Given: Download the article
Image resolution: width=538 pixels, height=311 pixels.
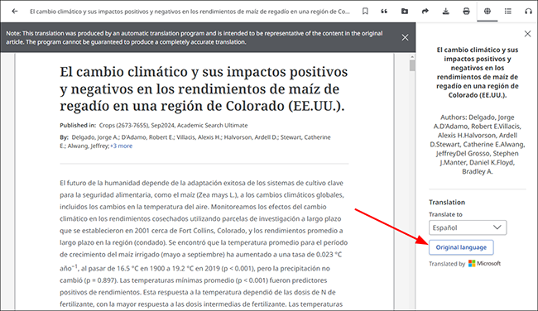Looking at the screenshot, I should point(445,12).
